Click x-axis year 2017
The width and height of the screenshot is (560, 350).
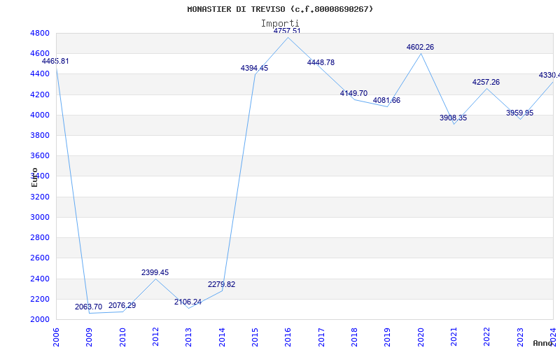[x=321, y=337]
